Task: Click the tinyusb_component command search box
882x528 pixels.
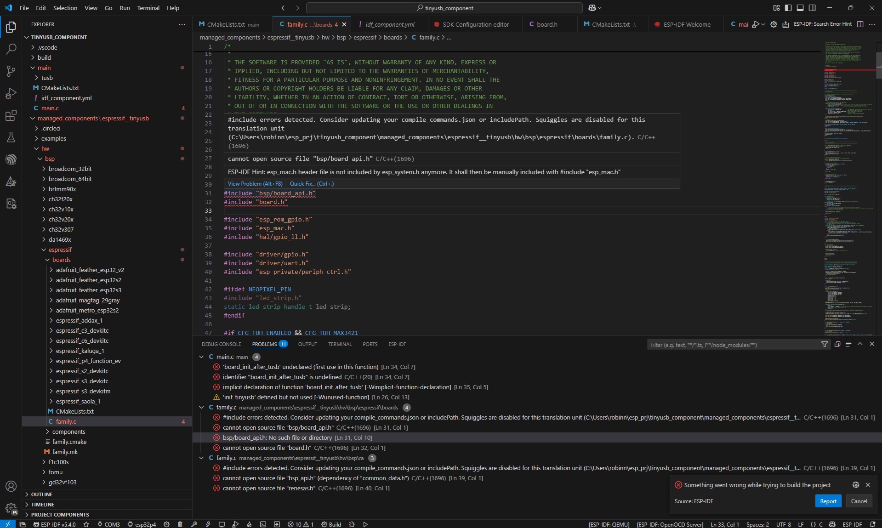Action: (x=444, y=8)
